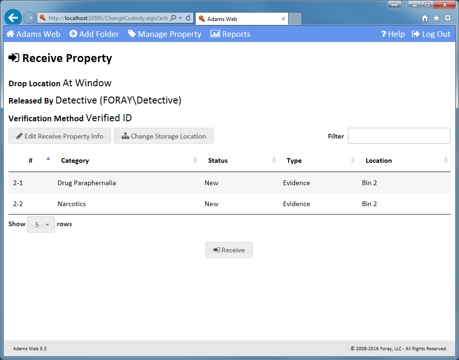Open the Manage Property menu
Screen dimensions: 459x360
(x=165, y=34)
